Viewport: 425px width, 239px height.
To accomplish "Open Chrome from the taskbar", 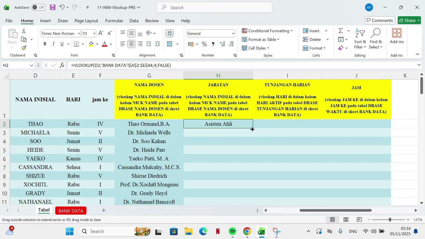I will [247, 231].
